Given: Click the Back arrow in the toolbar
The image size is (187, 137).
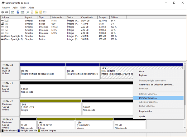Looking at the screenshot, I should [3, 12].
